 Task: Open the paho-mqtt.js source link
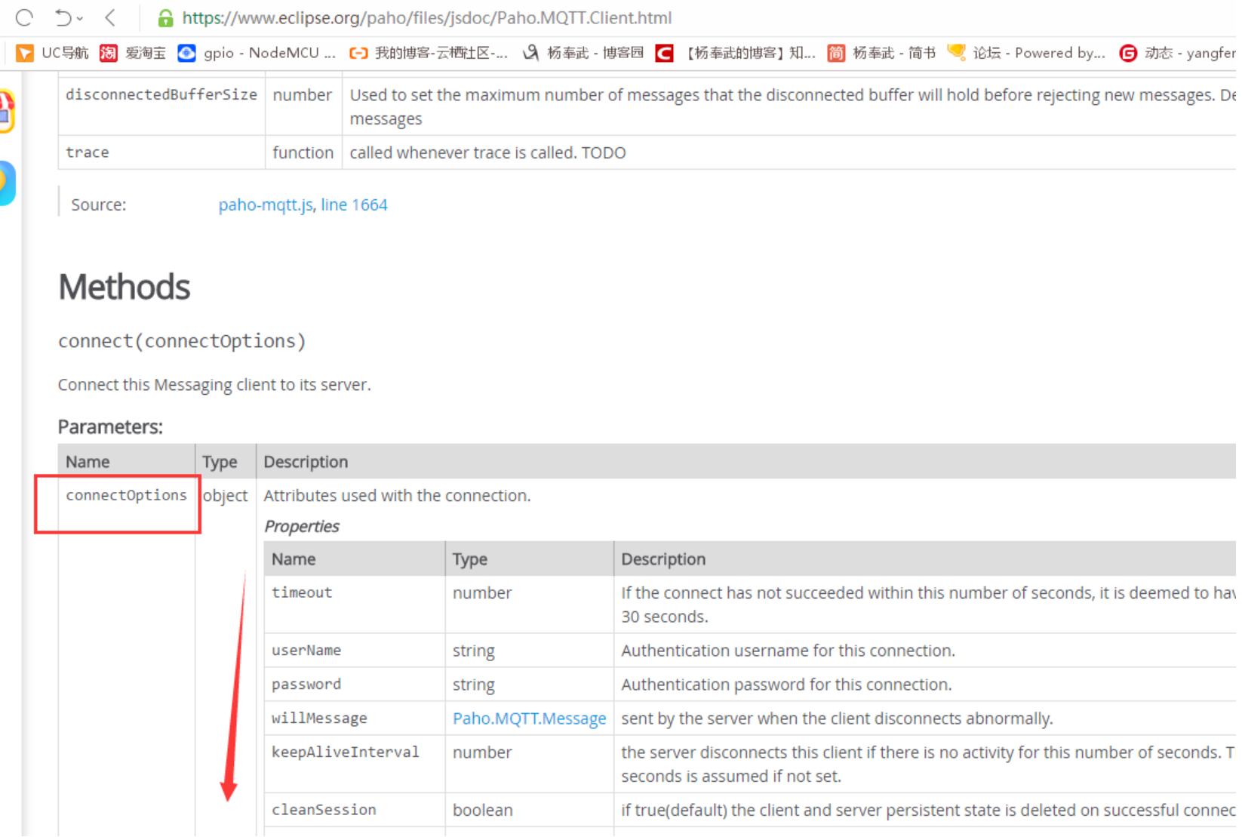[265, 205]
